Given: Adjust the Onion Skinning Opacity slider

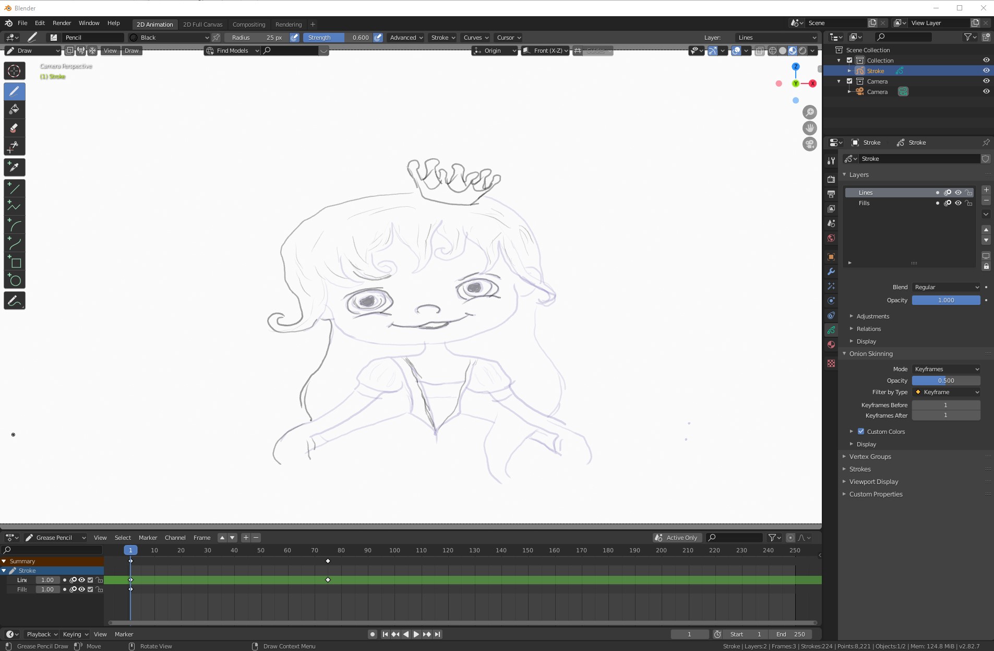Looking at the screenshot, I should [x=946, y=381].
